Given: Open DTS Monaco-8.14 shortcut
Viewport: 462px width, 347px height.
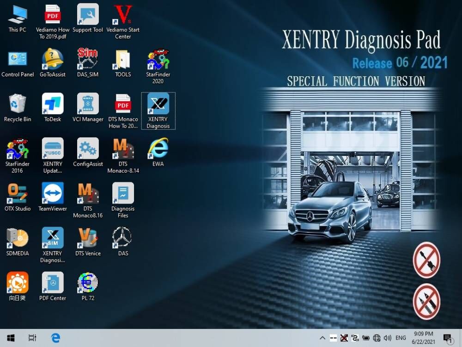Looking at the screenshot, I should [123, 156].
